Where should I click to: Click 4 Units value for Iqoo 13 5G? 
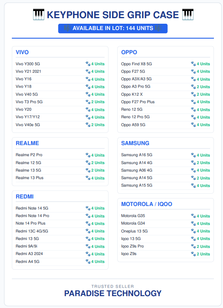(x=203, y=239)
